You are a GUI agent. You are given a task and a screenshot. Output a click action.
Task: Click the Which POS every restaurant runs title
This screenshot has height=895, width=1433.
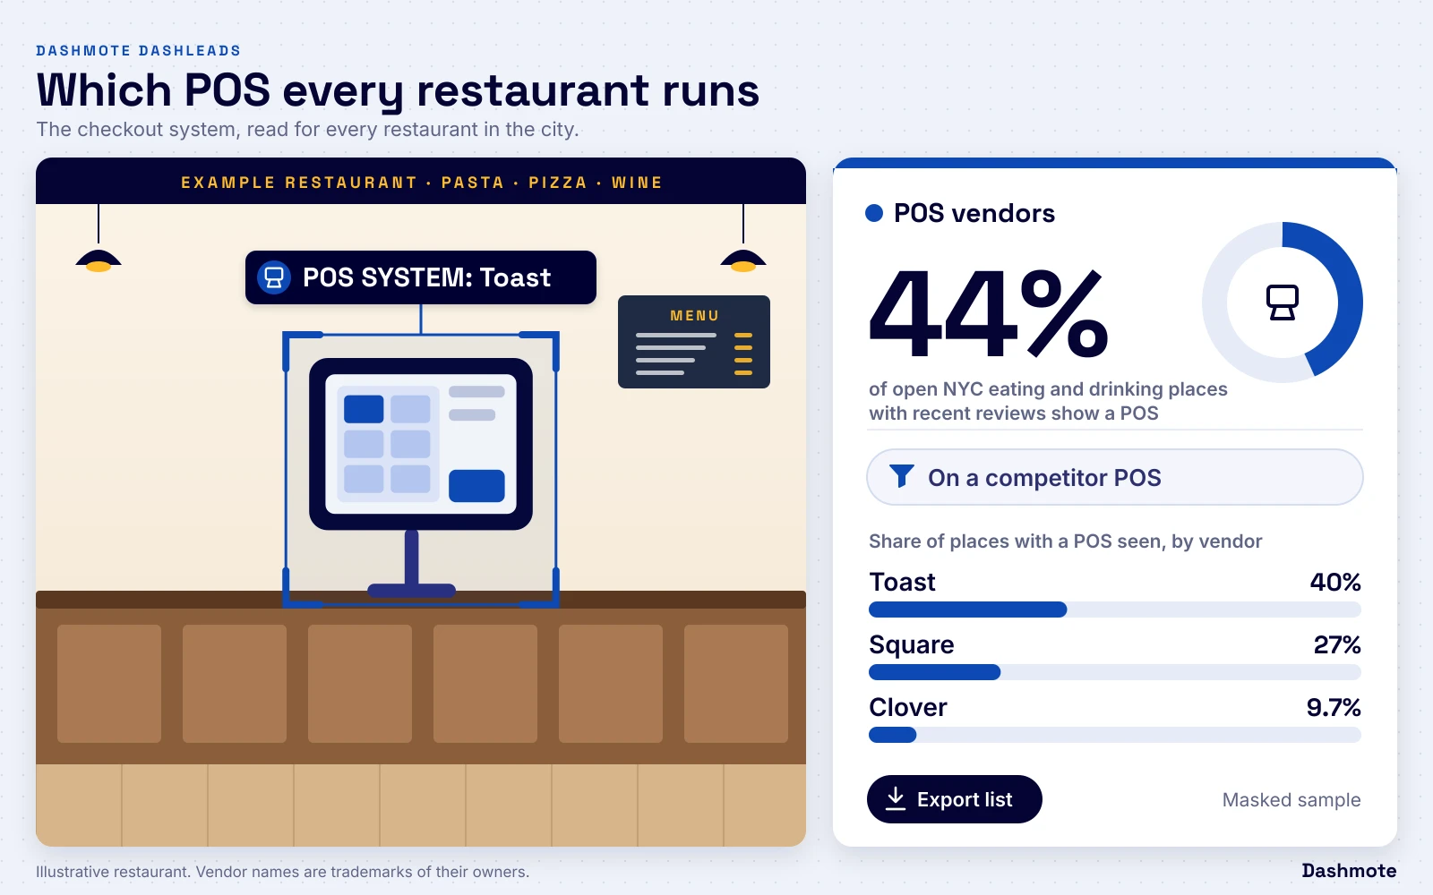(398, 90)
